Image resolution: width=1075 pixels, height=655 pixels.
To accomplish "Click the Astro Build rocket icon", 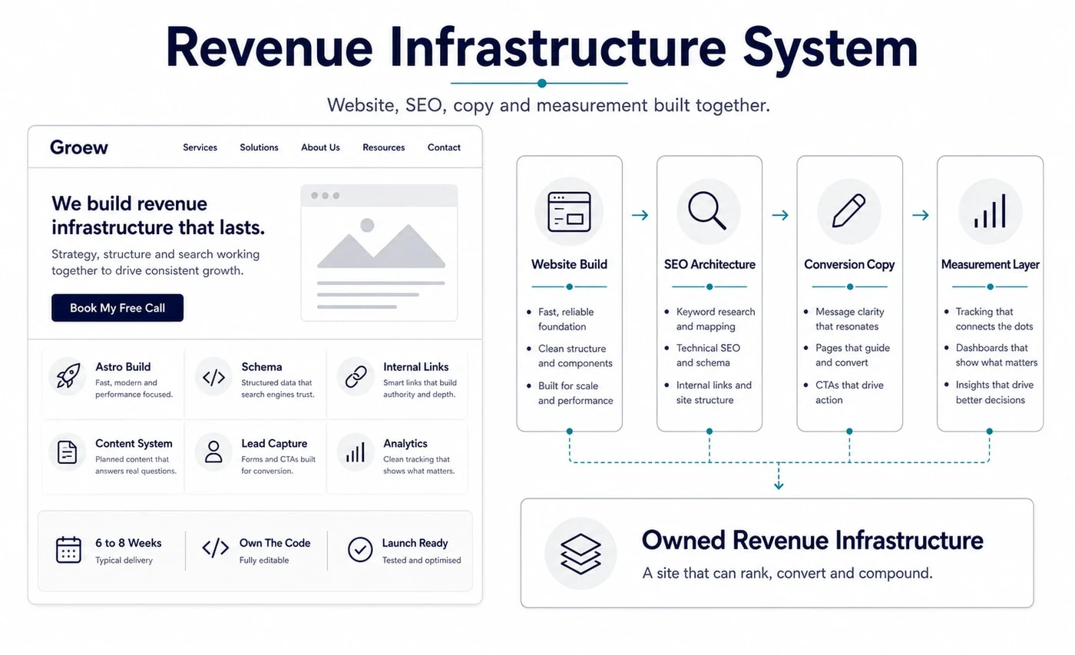I will (68, 376).
